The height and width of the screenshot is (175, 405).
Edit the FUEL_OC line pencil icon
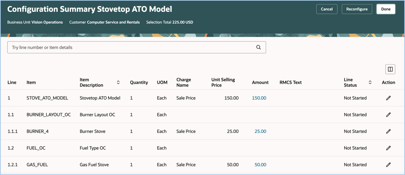[x=388, y=148]
